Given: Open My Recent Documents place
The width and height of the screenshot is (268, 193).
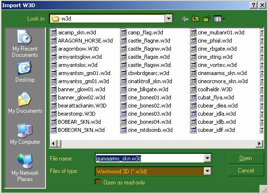Looking at the screenshot, I should pos(25,43).
